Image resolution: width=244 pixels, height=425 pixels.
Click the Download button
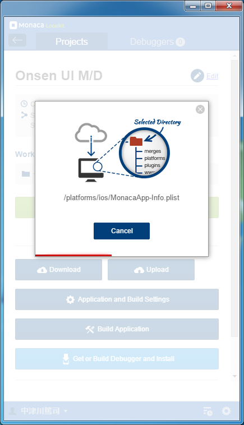pyautogui.click(x=58, y=270)
